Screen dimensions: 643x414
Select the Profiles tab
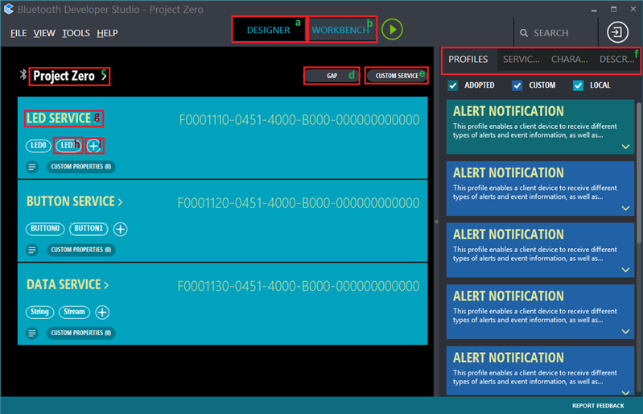click(x=468, y=60)
